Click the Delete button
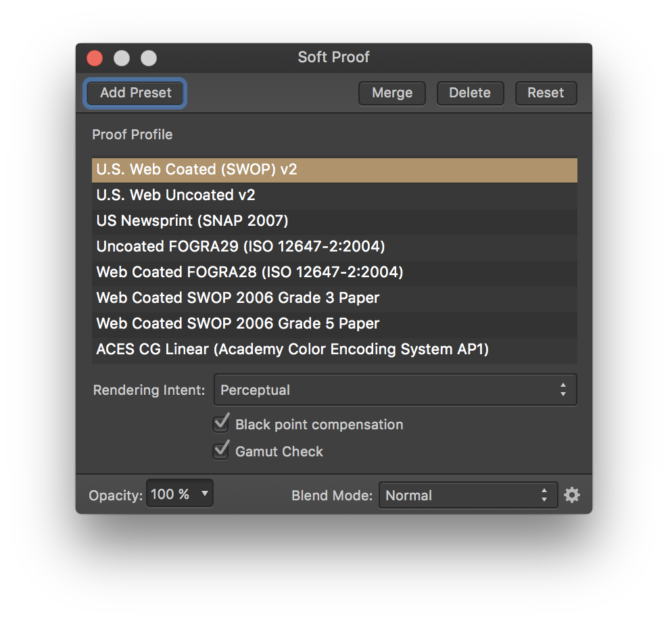The width and height of the screenshot is (668, 622). tap(470, 93)
